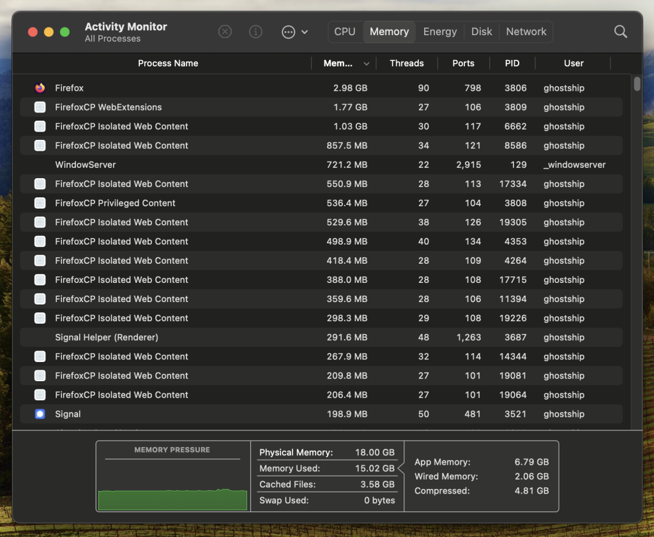Image resolution: width=654 pixels, height=537 pixels.
Task: Sort by PID column header
Action: tap(512, 63)
